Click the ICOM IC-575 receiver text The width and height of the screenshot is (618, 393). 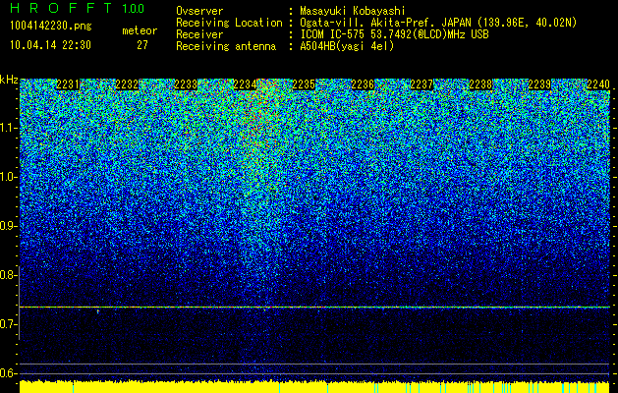(394, 34)
